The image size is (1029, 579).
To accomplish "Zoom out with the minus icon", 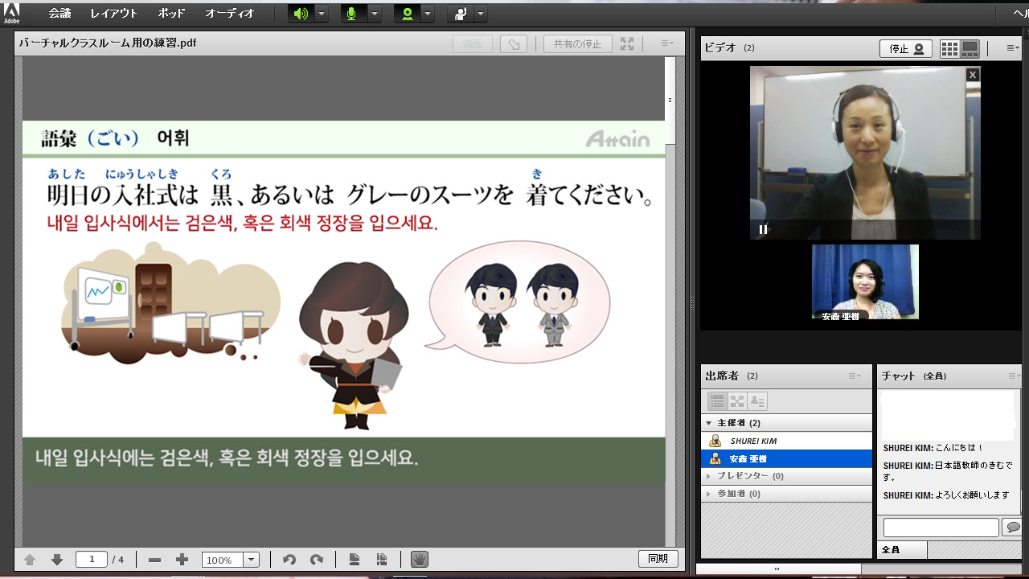I will coord(155,560).
